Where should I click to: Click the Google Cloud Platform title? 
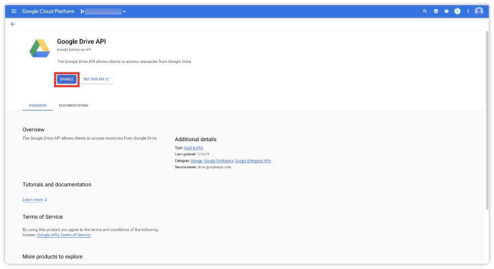pyautogui.click(x=48, y=11)
